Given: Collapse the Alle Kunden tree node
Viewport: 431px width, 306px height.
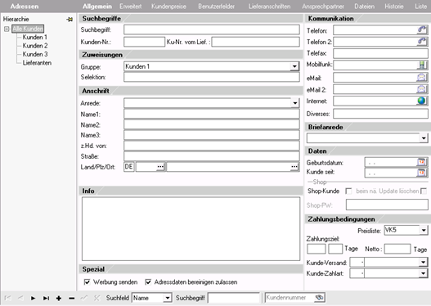Looking at the screenshot, I should pos(7,29).
